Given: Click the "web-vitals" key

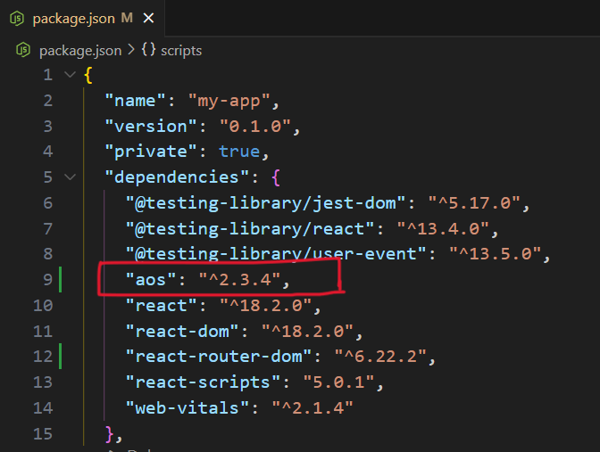Looking at the screenshot, I should tap(187, 408).
